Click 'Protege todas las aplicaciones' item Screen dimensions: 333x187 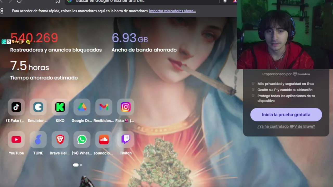(286, 98)
